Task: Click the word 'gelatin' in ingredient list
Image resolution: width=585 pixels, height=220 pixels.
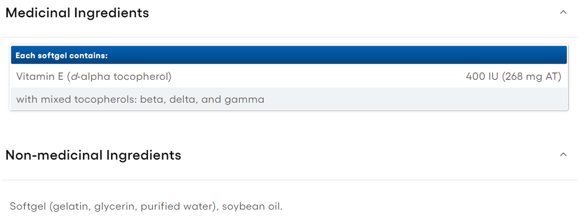Action: (71, 206)
